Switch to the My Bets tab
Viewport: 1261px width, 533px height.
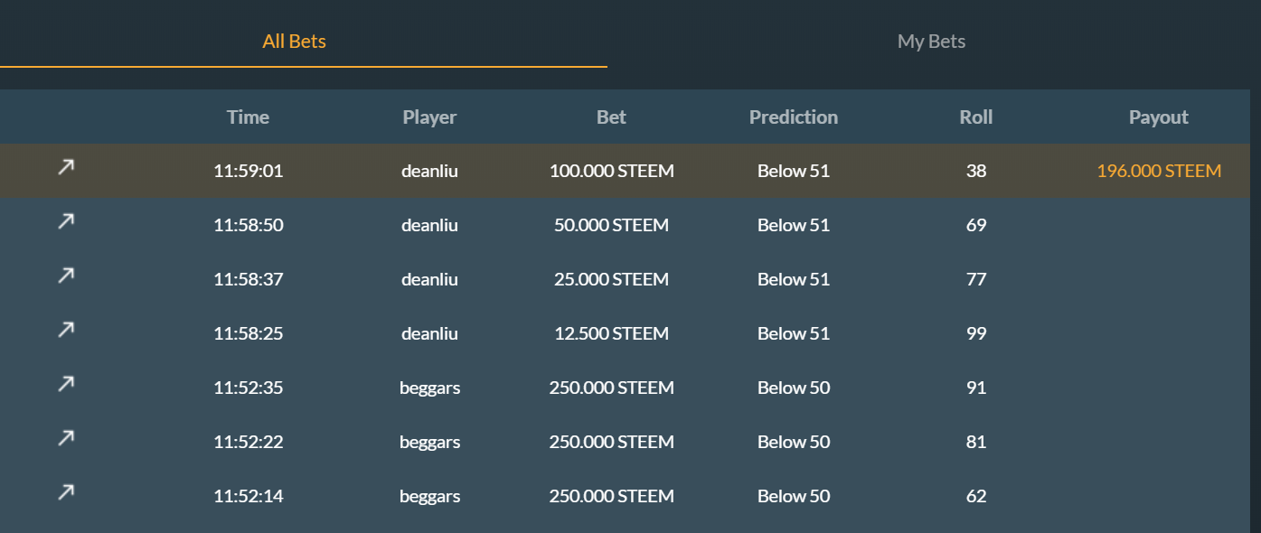[931, 42]
